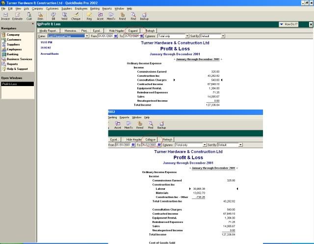314x244 pixels.
Task: Click the Accnt icon in lower inset toolbar
Action: pyautogui.click(x=118, y=125)
